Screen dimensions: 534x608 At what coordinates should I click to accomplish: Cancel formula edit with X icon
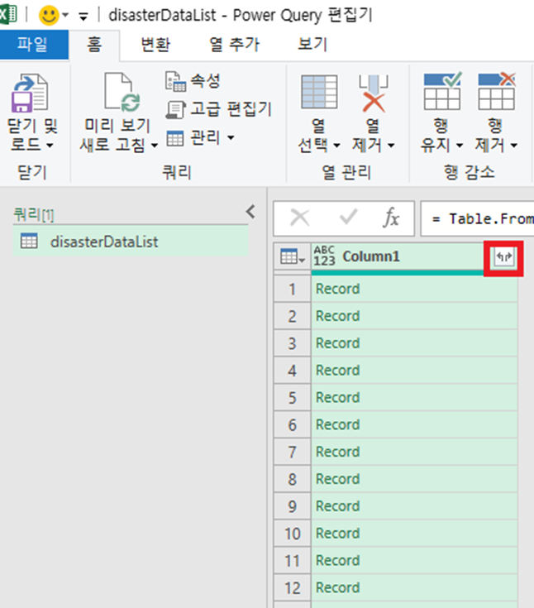(x=300, y=218)
